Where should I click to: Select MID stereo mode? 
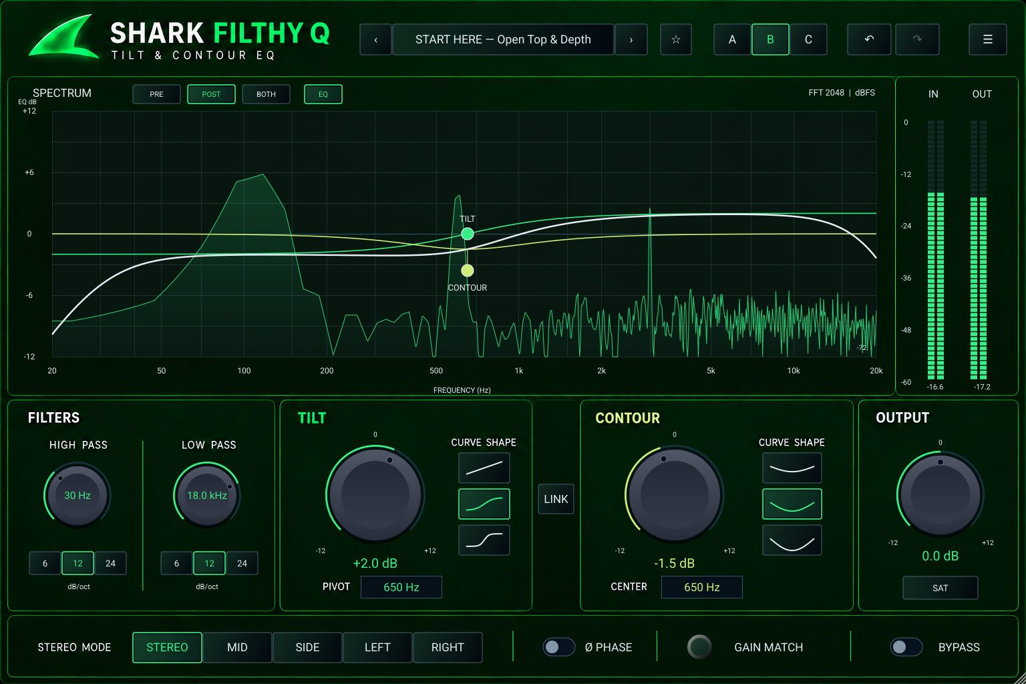pos(237,647)
